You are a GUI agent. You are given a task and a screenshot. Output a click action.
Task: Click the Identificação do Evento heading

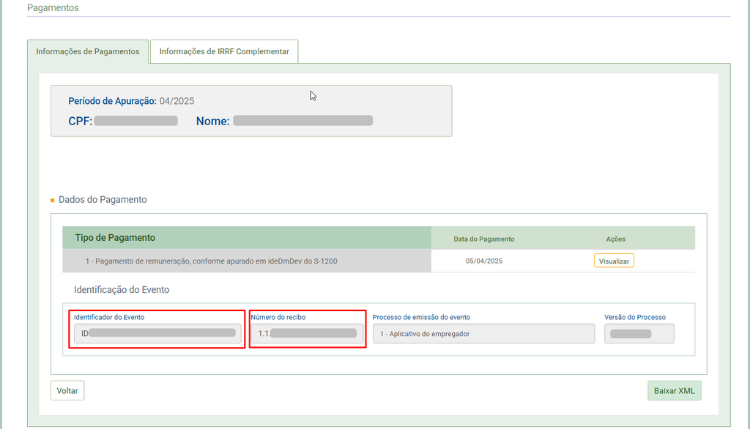click(122, 290)
